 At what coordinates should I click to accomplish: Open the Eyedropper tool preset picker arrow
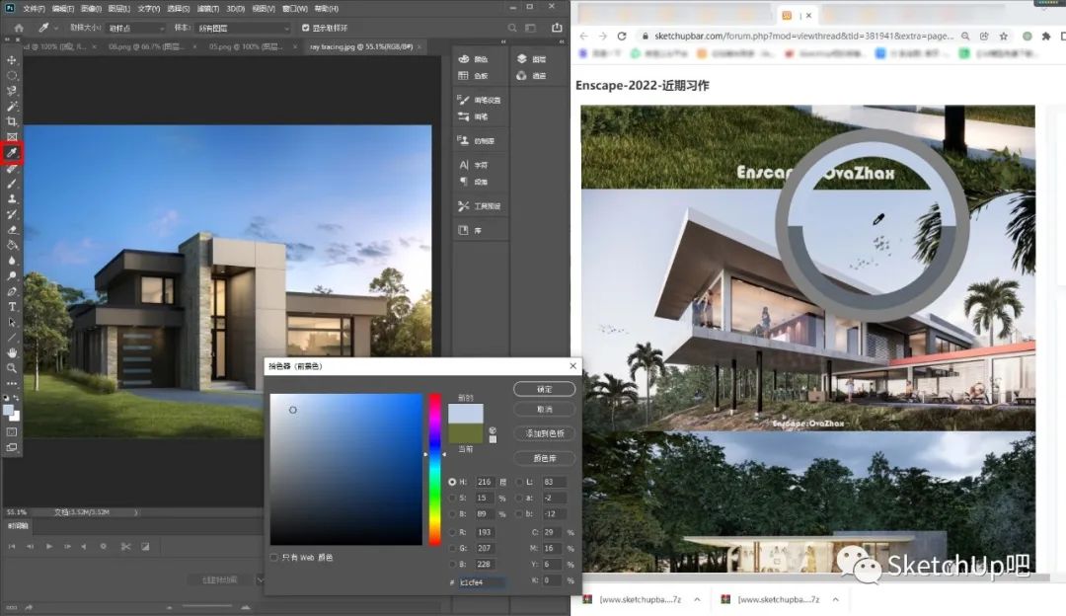(x=55, y=28)
